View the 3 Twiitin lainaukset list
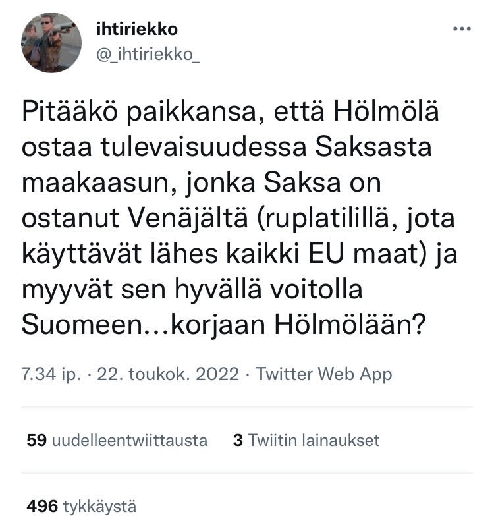Screen dimensions: 494x529 306,440
